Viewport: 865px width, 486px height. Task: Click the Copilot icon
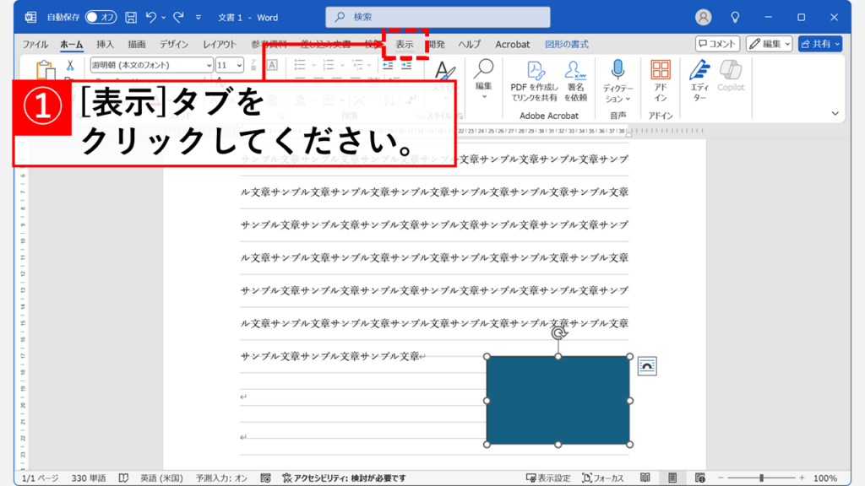[731, 70]
